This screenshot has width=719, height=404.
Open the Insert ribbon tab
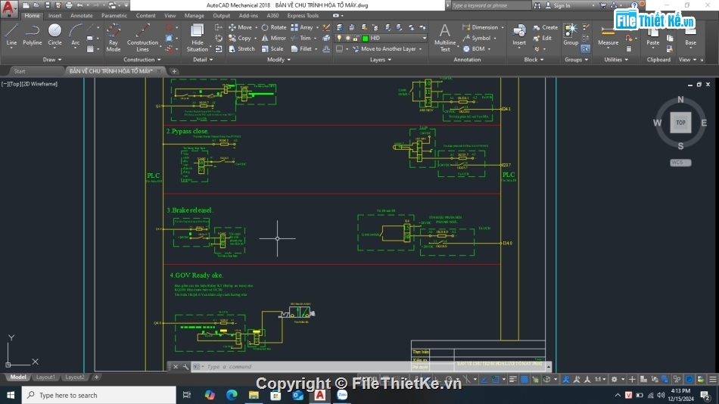54,16
